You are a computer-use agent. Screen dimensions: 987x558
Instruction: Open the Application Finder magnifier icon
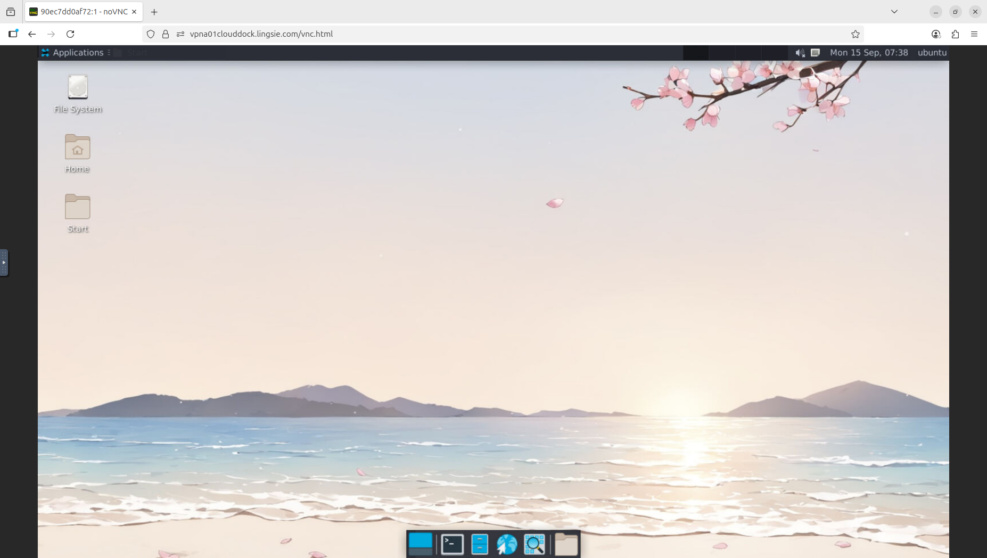coord(534,544)
